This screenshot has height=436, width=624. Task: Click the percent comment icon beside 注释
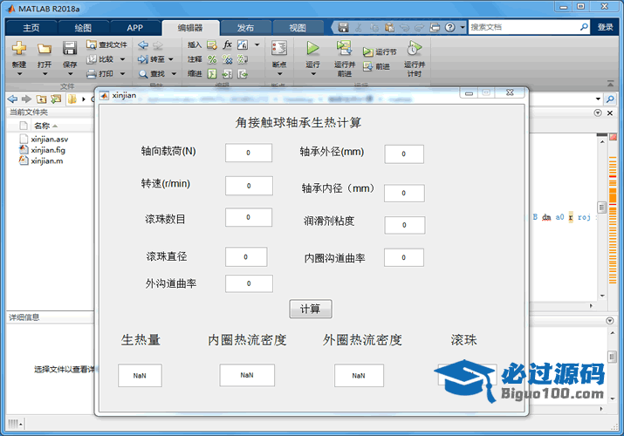coord(212,59)
